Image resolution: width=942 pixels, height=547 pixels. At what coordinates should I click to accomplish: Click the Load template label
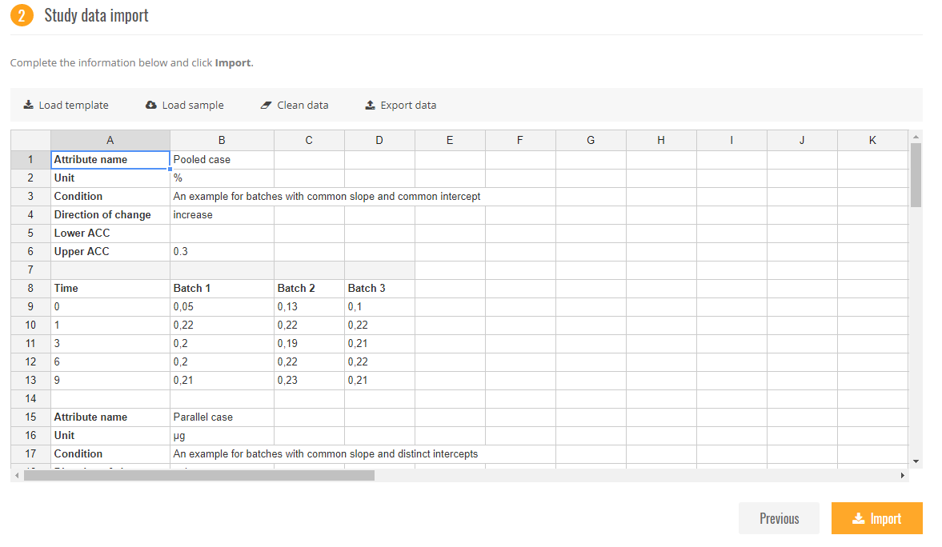point(74,105)
